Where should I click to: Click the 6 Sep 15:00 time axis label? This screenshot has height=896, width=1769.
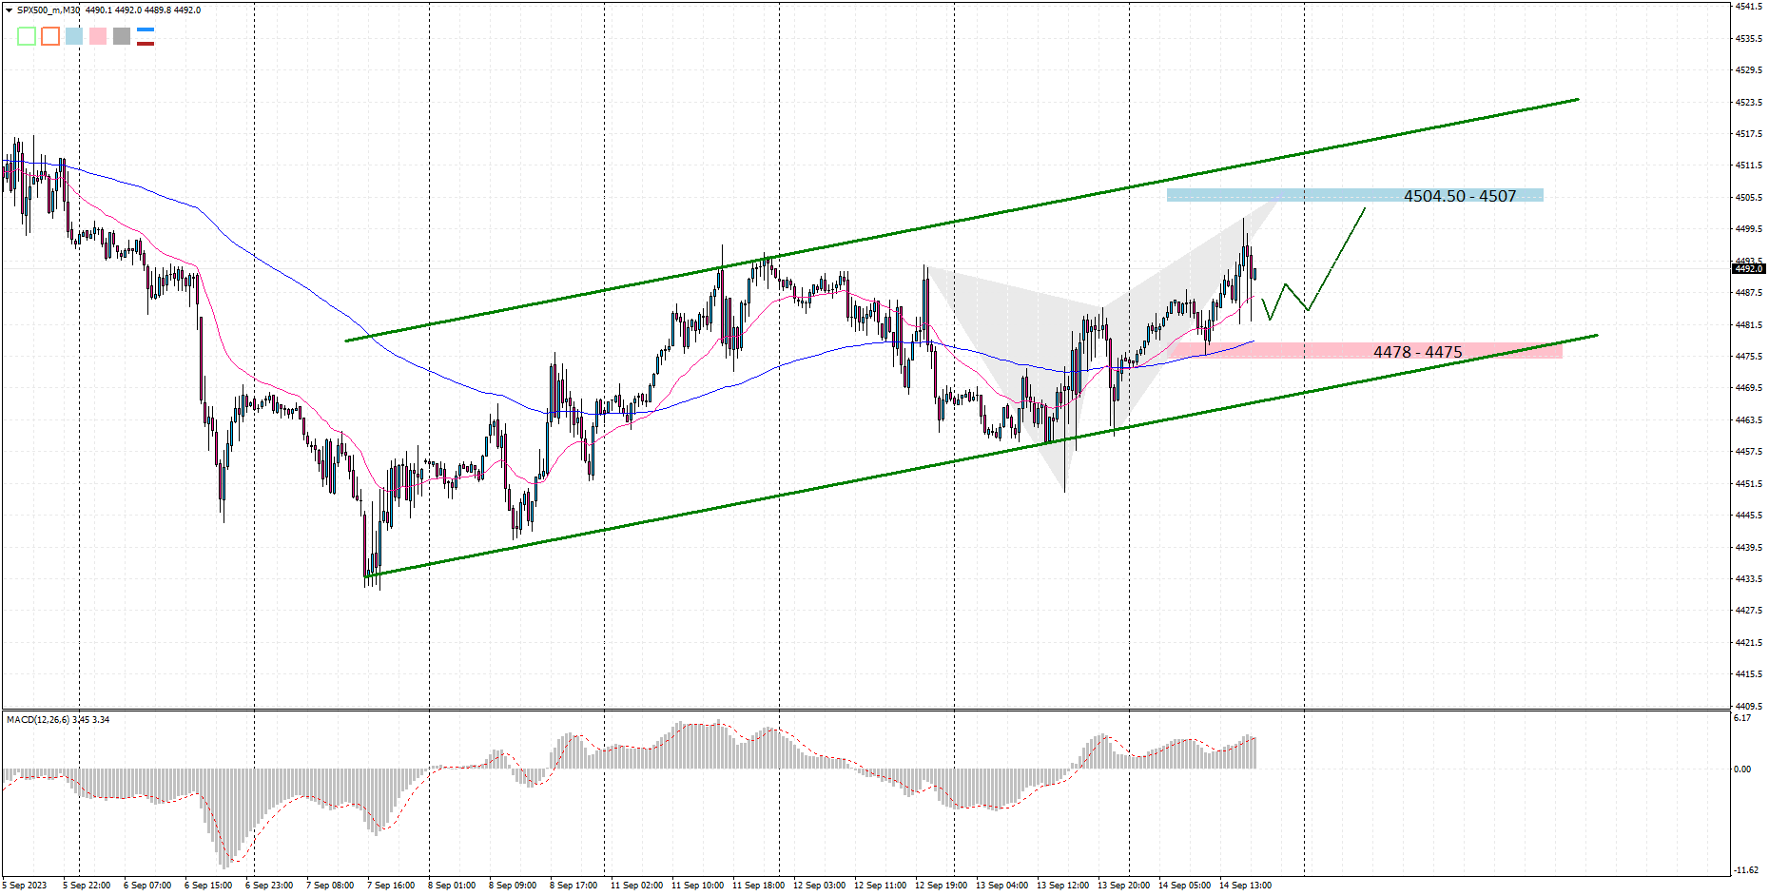tap(208, 886)
